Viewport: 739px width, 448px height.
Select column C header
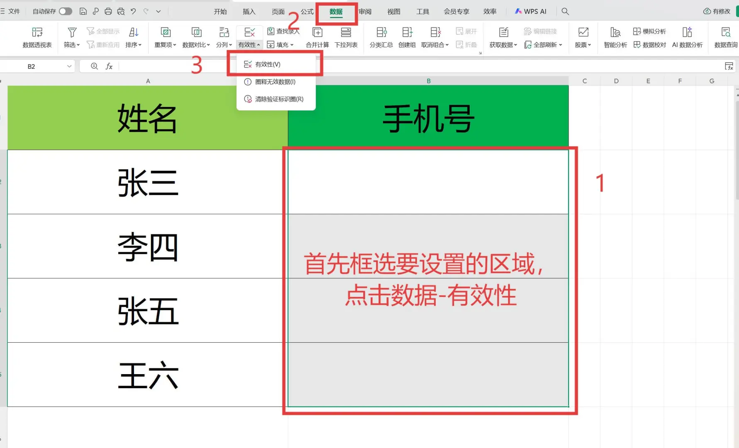pos(584,81)
